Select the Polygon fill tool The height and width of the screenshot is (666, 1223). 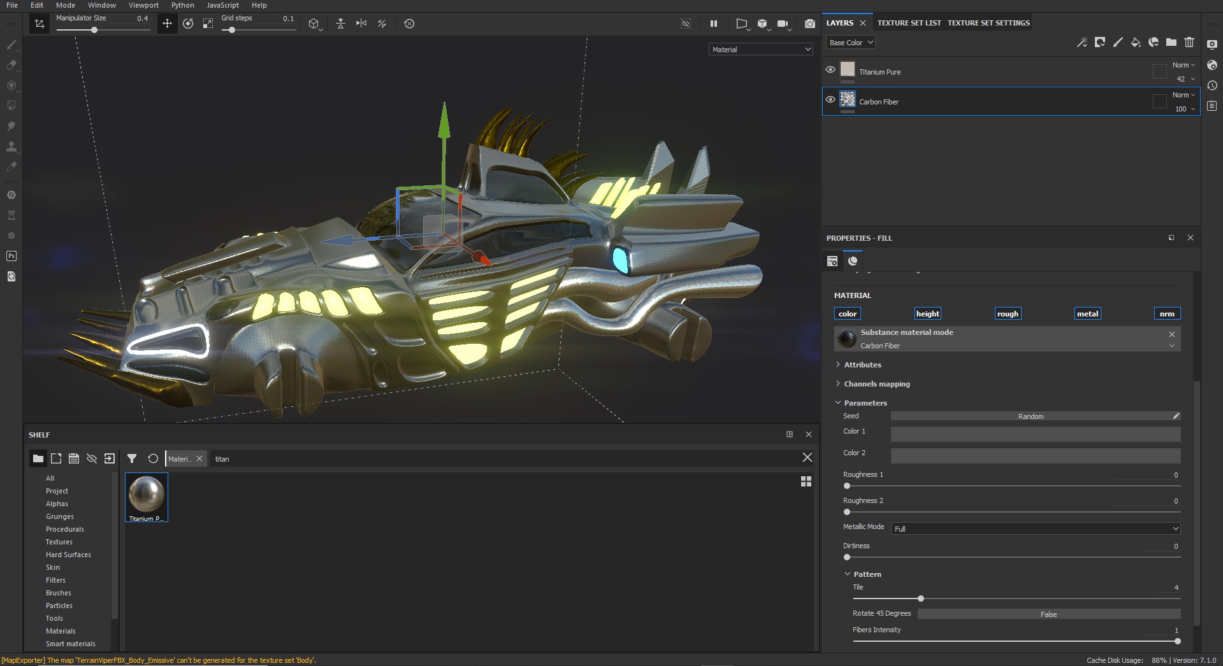click(x=11, y=106)
